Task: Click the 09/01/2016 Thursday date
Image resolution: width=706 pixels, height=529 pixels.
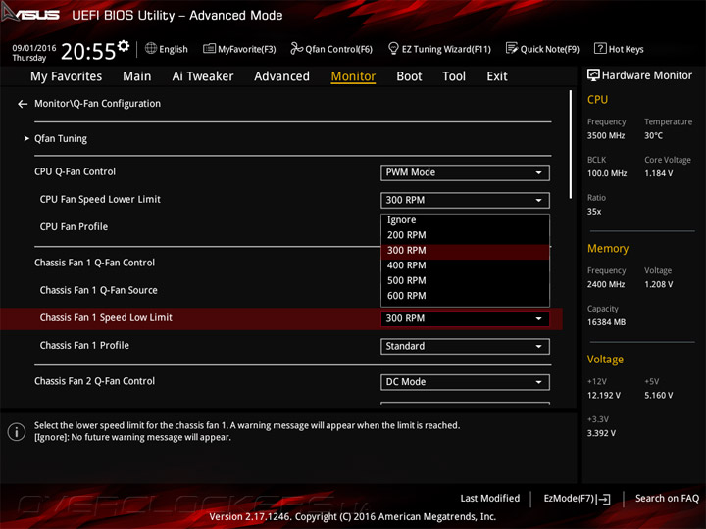Action: coord(33,53)
